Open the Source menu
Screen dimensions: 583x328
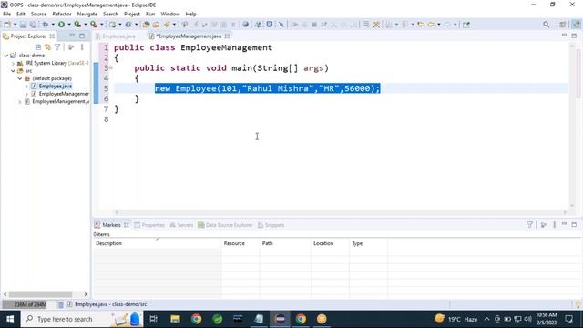[x=38, y=15]
